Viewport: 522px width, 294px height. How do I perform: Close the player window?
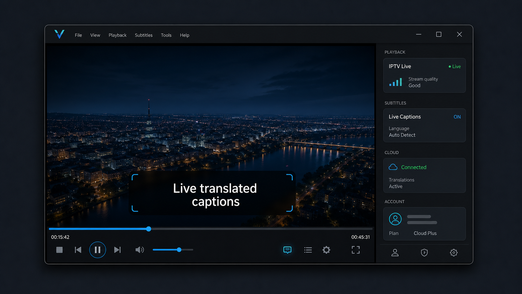click(x=459, y=34)
